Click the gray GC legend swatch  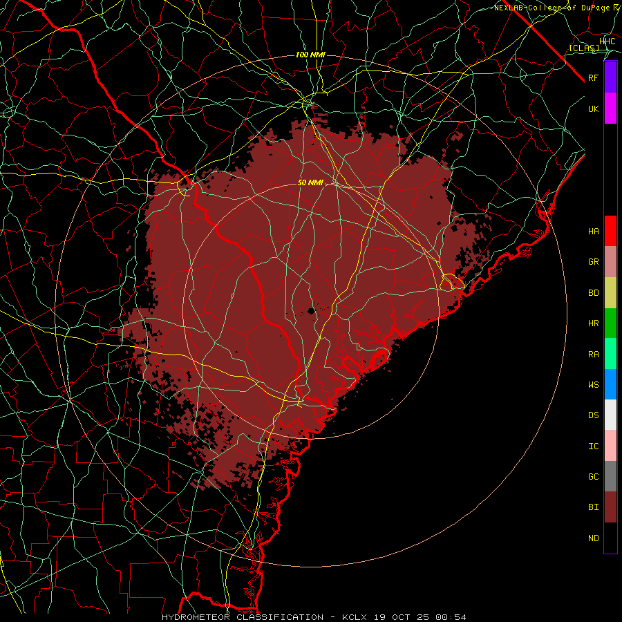pyautogui.click(x=610, y=476)
